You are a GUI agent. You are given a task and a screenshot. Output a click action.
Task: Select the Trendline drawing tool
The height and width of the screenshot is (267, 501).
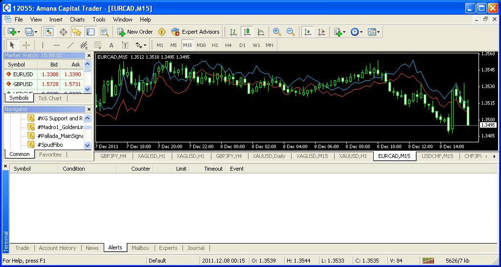[70, 45]
